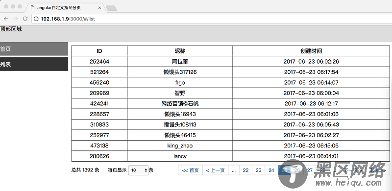Open a new browser tab
The width and height of the screenshot is (392, 191).
pyautogui.click(x=111, y=8)
